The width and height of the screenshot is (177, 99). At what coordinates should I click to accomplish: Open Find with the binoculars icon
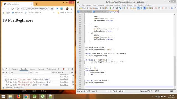point(117,8)
